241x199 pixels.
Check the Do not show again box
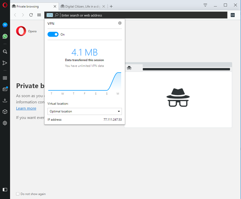(18, 194)
